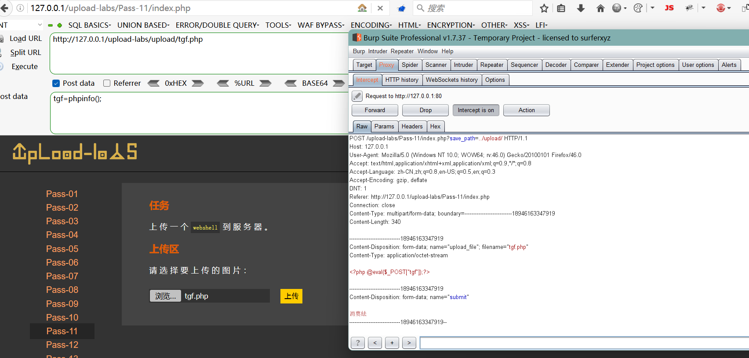Click Forward to send the request

pyautogui.click(x=375, y=110)
